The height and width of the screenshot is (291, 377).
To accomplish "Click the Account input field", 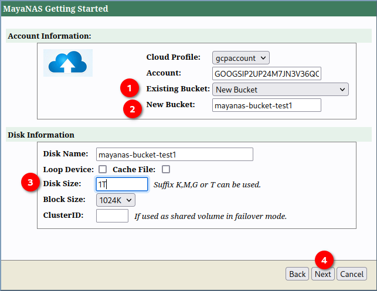I will (x=267, y=74).
